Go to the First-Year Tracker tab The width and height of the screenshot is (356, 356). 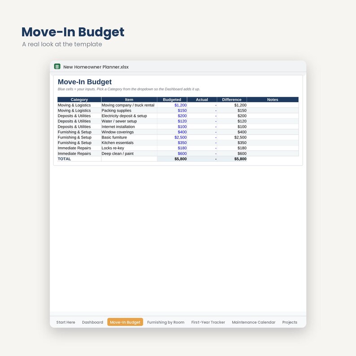pyautogui.click(x=208, y=322)
